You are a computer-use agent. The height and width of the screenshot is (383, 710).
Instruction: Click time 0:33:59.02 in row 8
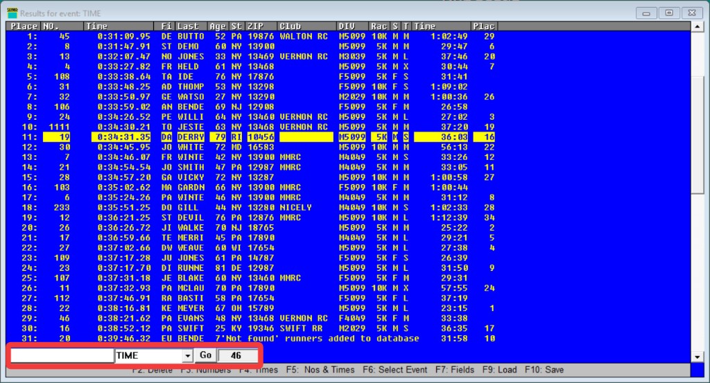[124, 107]
